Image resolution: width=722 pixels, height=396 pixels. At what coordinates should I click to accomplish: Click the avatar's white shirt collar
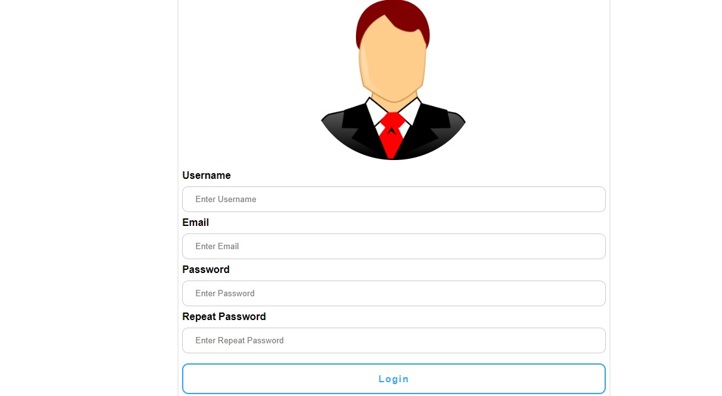click(x=393, y=114)
